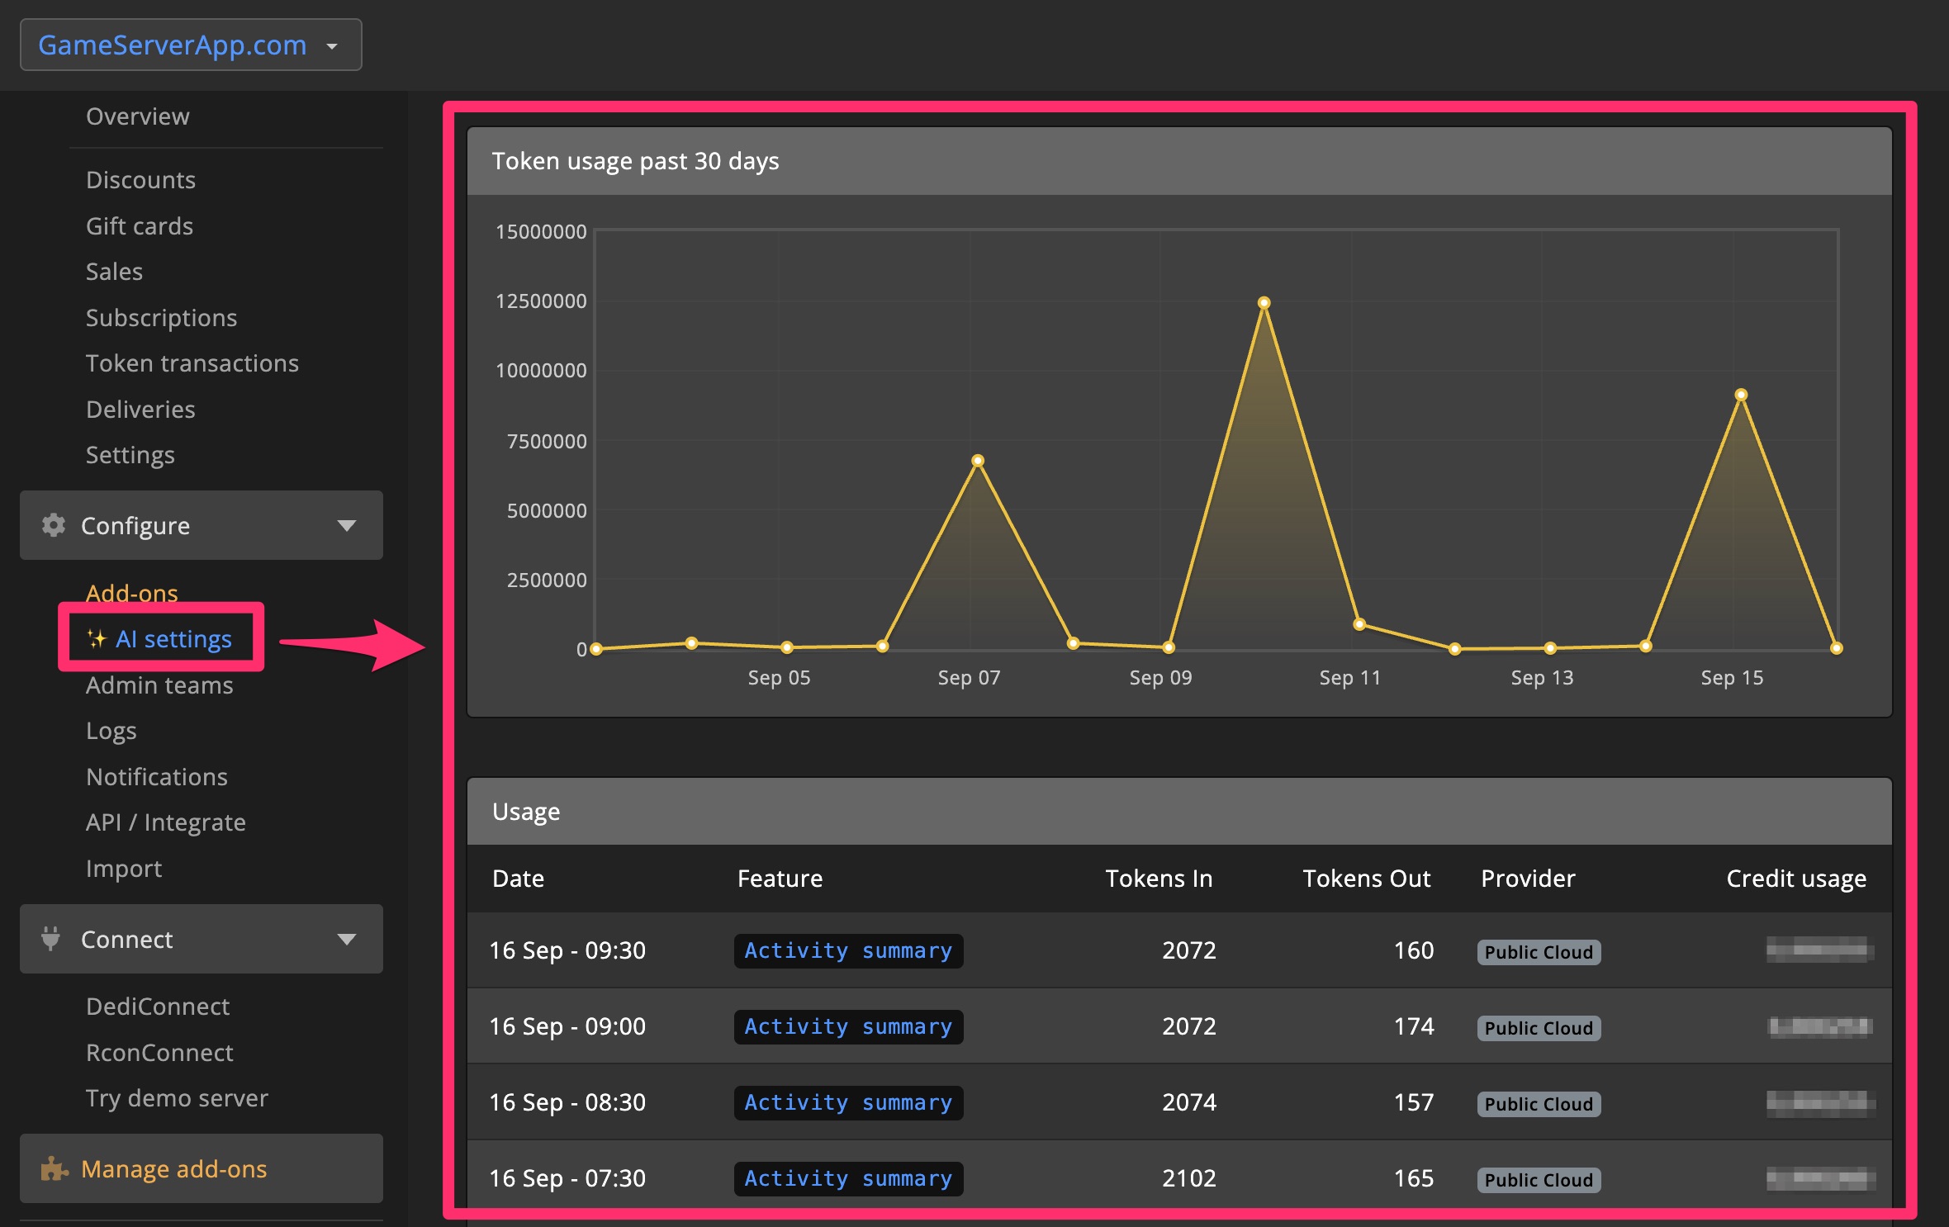The width and height of the screenshot is (1949, 1227).
Task: Click Public Cloud badge in 08:30 row
Action: [x=1539, y=1104]
